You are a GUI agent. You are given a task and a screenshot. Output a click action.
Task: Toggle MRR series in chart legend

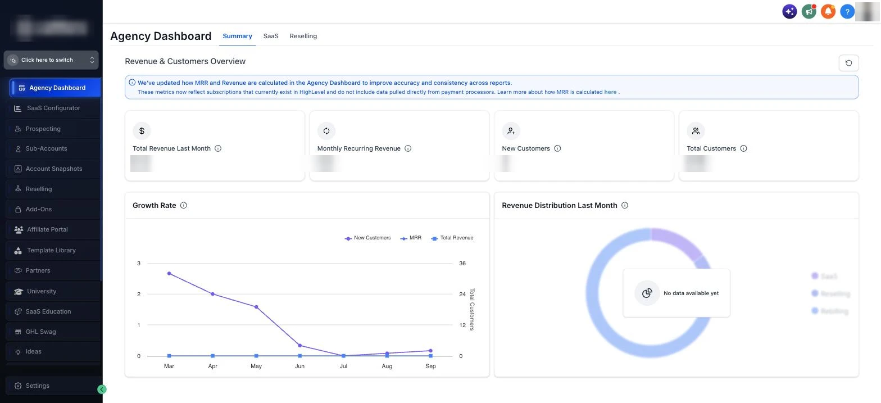[x=411, y=238]
